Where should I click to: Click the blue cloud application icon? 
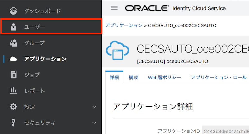118,50
